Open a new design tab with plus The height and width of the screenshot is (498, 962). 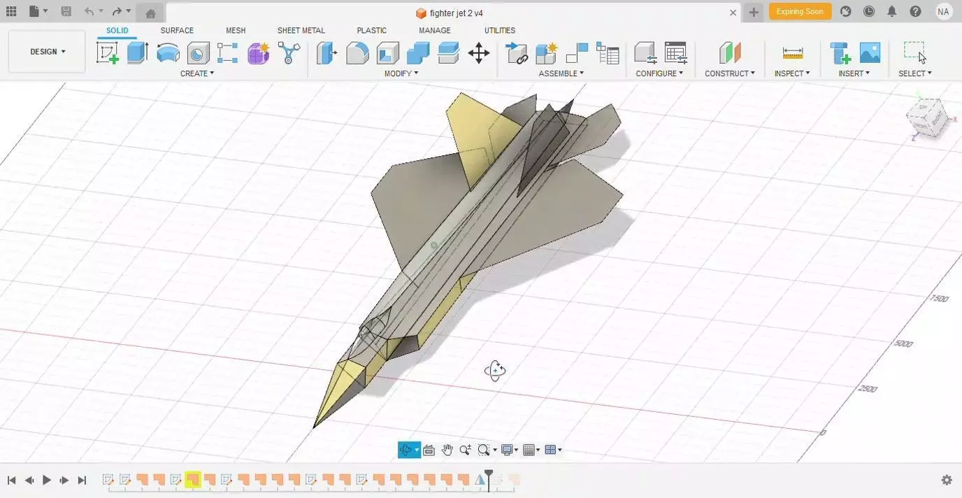(754, 13)
